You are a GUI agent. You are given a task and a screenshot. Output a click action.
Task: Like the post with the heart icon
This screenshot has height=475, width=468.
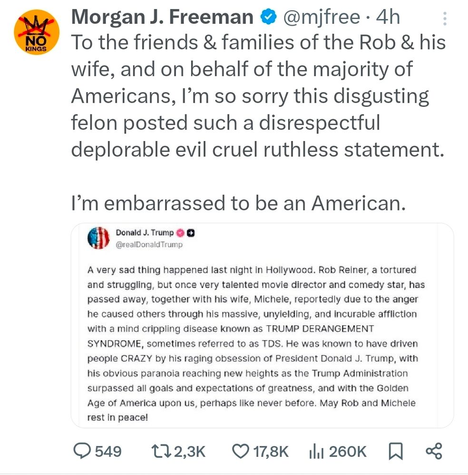pos(241,451)
